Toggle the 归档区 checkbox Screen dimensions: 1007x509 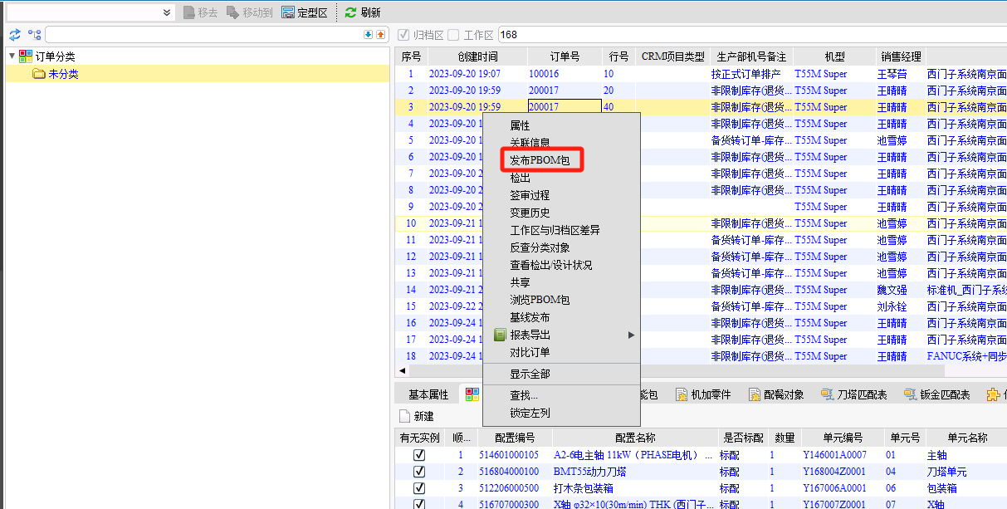pos(403,35)
